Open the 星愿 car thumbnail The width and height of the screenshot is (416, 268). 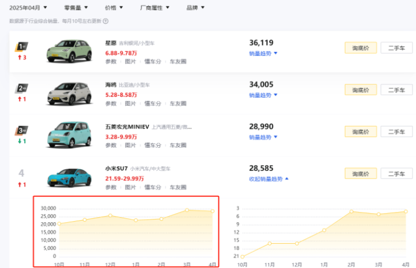click(x=69, y=51)
